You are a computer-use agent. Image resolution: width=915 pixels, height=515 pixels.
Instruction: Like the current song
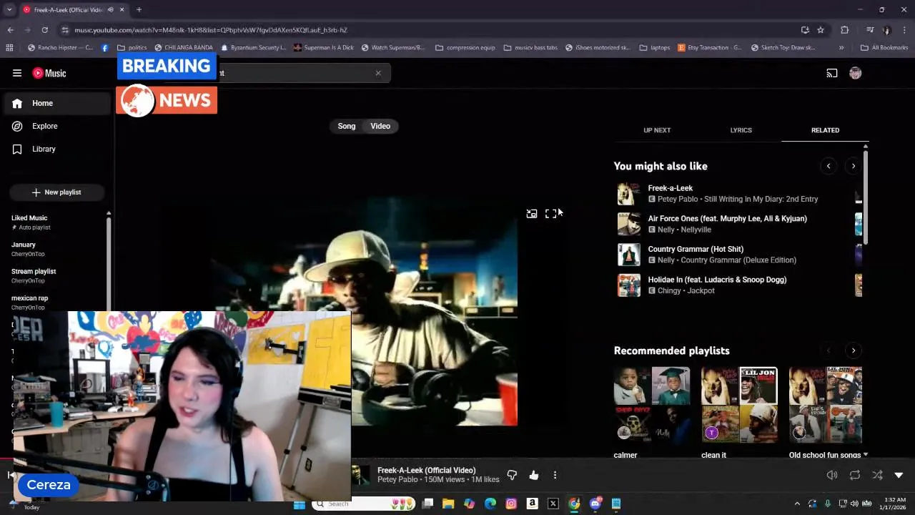coord(534,475)
